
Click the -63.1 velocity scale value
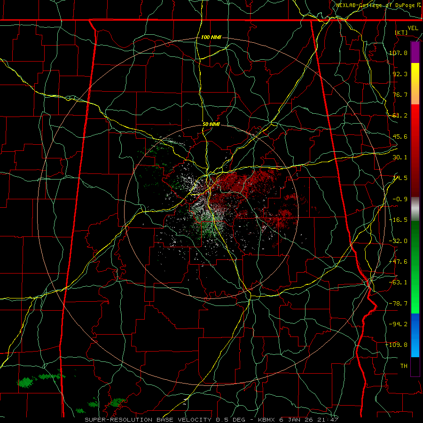[x=398, y=282]
